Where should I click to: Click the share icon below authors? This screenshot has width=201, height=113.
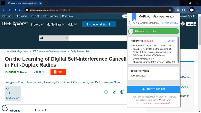click(114, 92)
